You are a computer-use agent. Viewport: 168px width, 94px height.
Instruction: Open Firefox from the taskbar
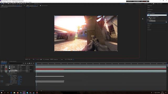pos(18,93)
